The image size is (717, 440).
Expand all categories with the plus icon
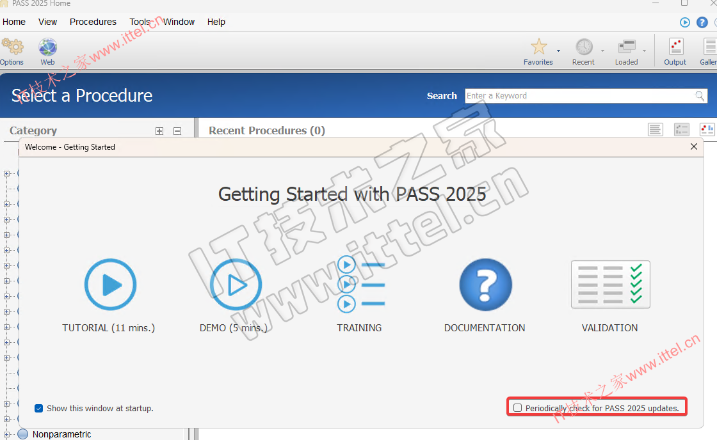point(159,131)
